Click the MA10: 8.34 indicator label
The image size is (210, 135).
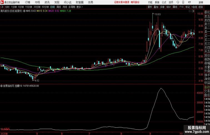pyautogui.click(x=42, y=11)
